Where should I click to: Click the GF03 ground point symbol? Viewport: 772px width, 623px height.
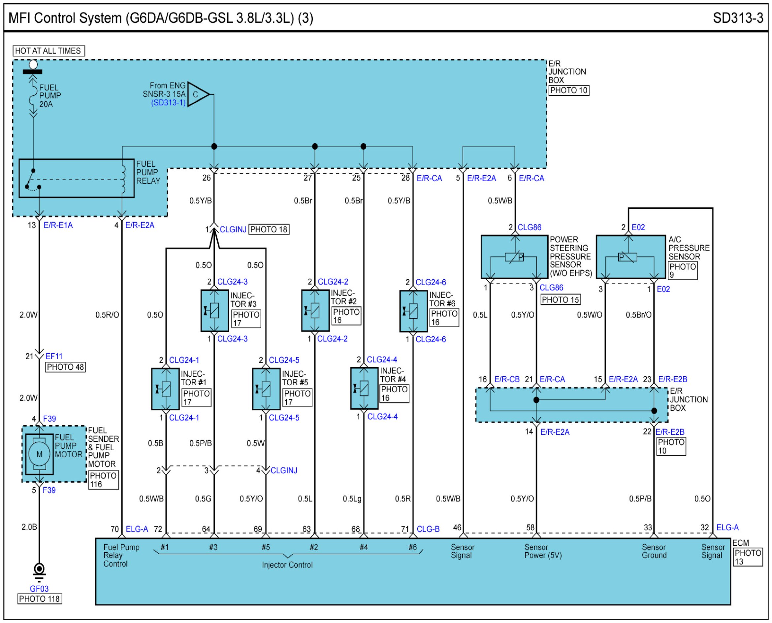pos(39,570)
